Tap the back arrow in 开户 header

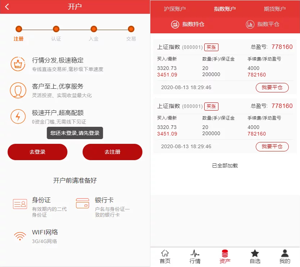(7, 7)
